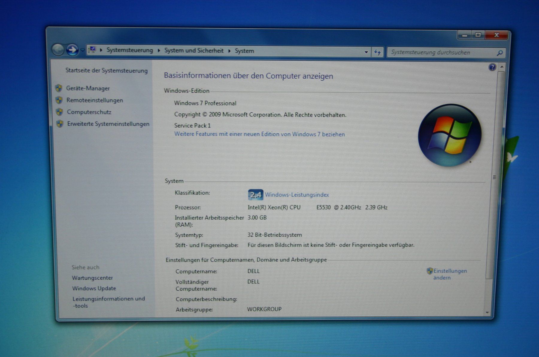
Task: Open the recent pages dropdown arrow
Action: tap(82, 50)
